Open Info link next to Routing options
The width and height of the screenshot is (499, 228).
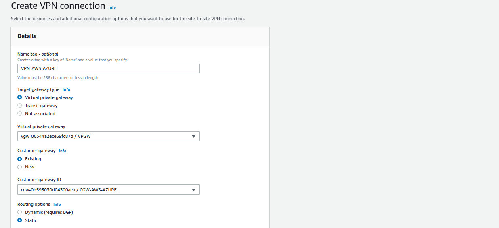pos(57,205)
